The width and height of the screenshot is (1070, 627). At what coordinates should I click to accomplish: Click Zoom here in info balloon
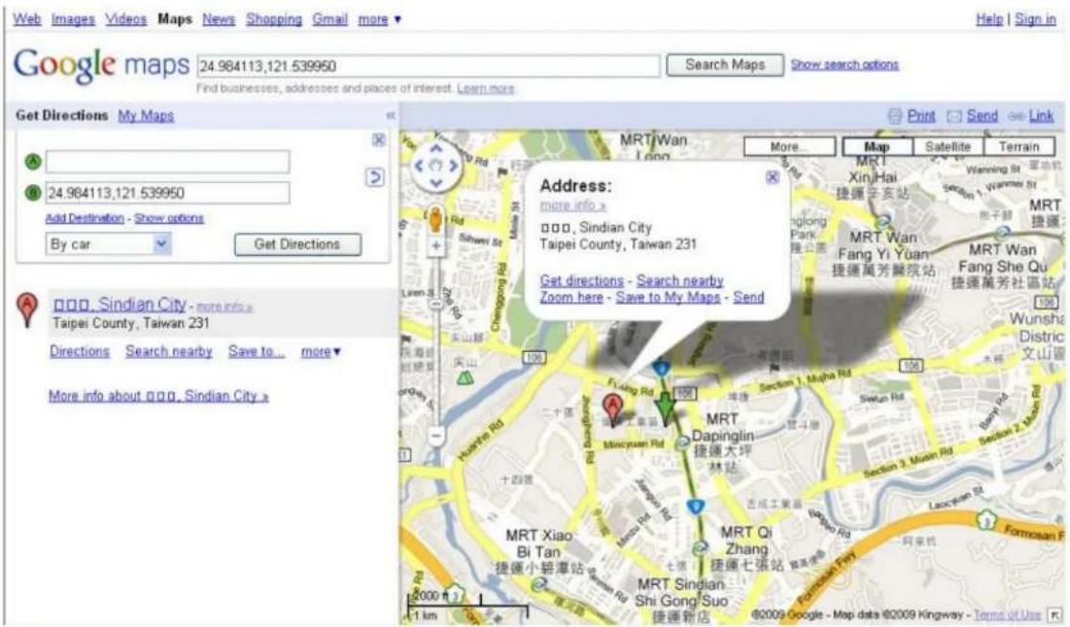tap(572, 297)
